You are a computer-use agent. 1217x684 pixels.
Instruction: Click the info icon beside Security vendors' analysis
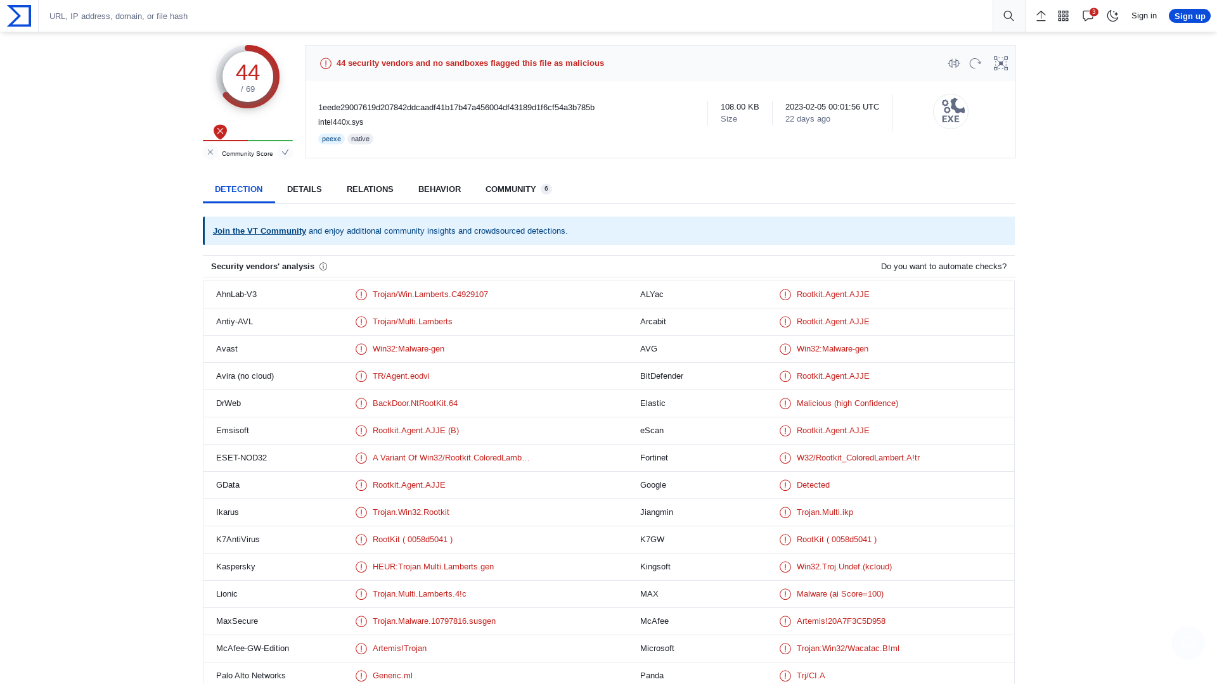click(323, 267)
